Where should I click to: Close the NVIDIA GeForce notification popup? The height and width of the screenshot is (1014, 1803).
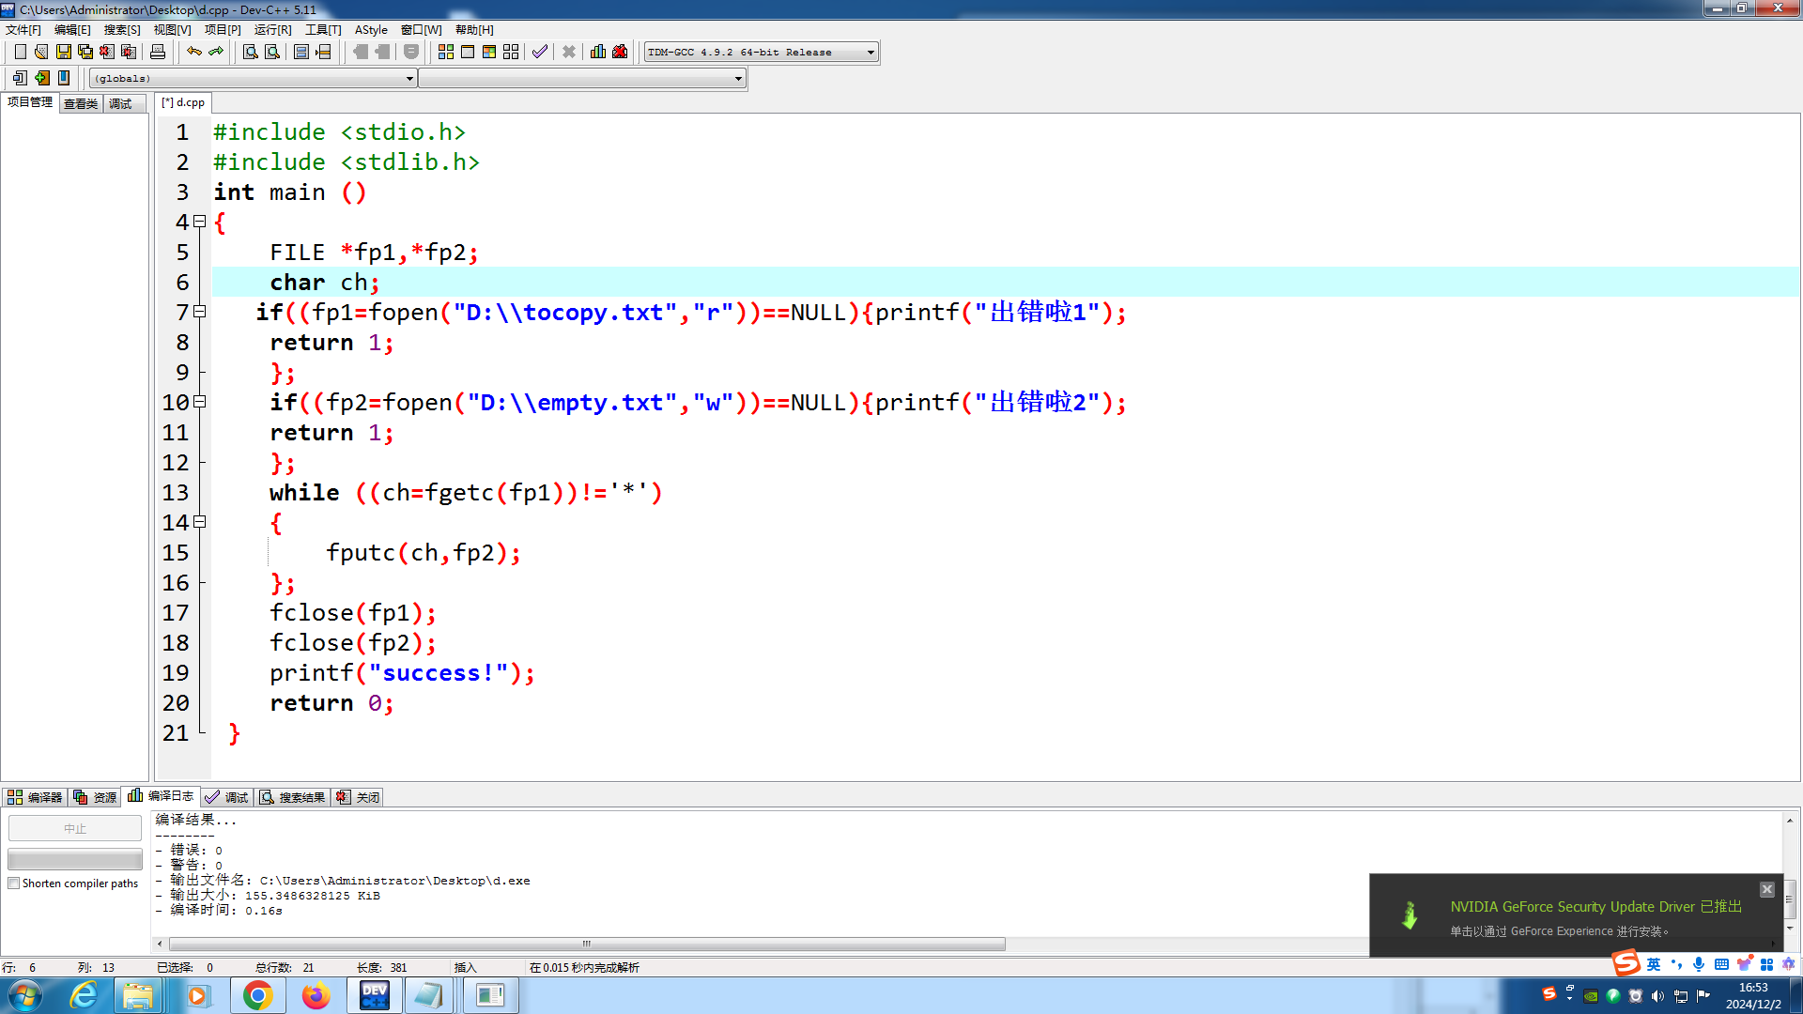coord(1766,889)
